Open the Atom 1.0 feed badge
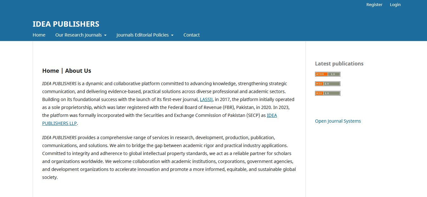427x197 pixels. [327, 74]
